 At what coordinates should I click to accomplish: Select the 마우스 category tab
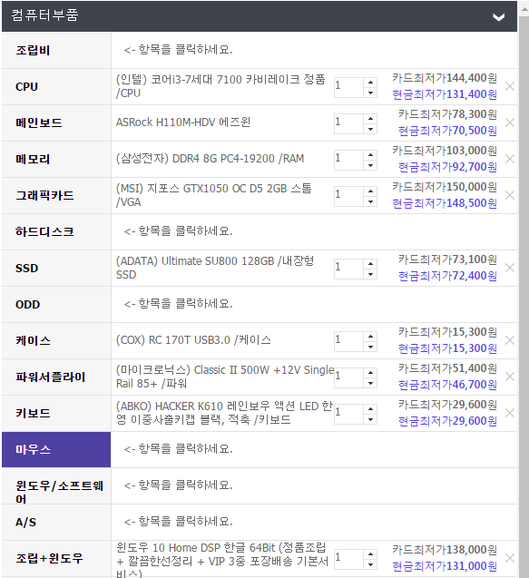coord(56,449)
